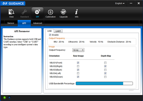Open the Advanced tab
This screenshot has width=143, height=101.
[38, 23]
